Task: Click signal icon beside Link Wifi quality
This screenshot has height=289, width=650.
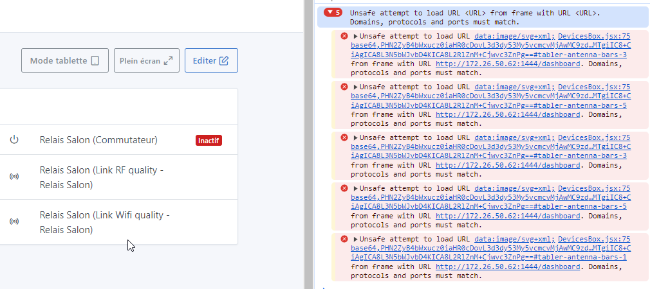Action: point(14,222)
